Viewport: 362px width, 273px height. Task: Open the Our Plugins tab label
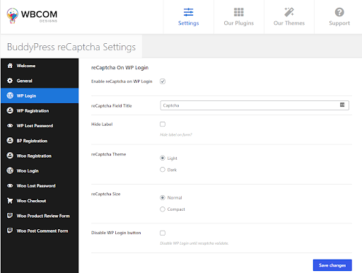pyautogui.click(x=238, y=23)
